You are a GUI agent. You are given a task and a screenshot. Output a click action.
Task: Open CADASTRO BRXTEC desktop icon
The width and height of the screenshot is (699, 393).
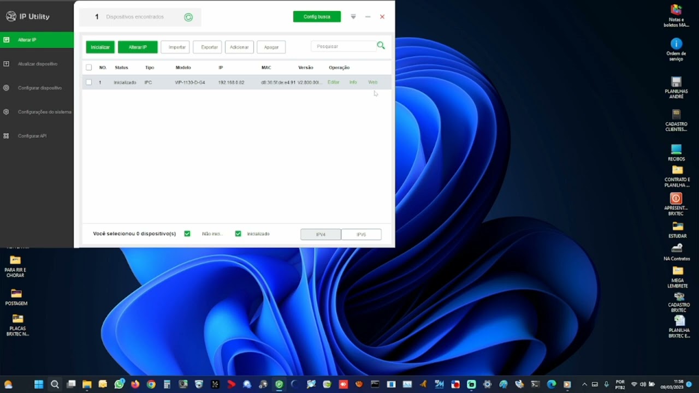tap(679, 302)
